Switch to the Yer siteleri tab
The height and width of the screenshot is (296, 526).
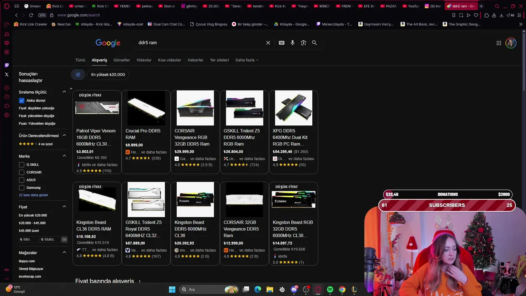click(x=219, y=60)
